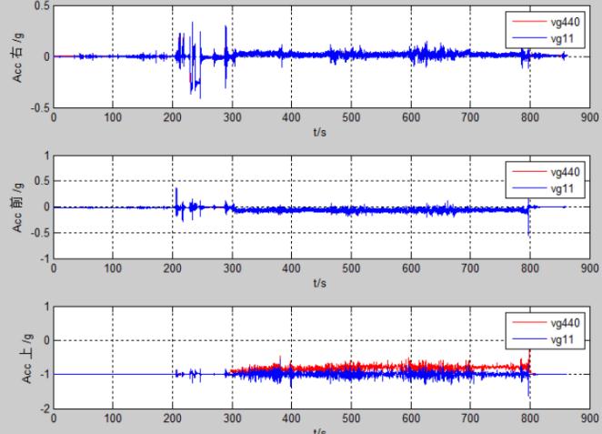
Task: Select the 400 x-tick label of the bottom plot
Action: pos(291,419)
